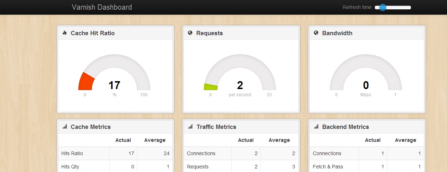447x172 pixels.
Task: Click the Bandwidth gauge value 0
Action: point(366,85)
